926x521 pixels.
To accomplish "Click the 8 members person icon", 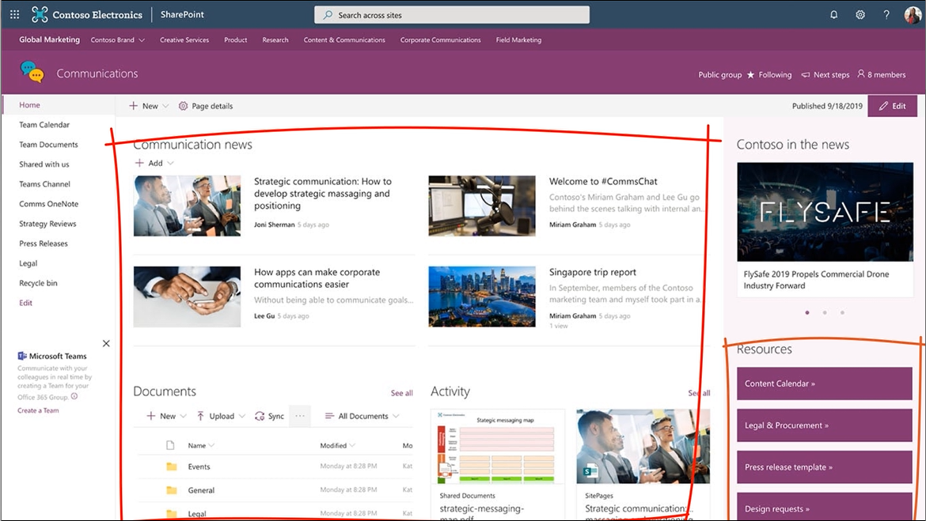I will tap(861, 74).
